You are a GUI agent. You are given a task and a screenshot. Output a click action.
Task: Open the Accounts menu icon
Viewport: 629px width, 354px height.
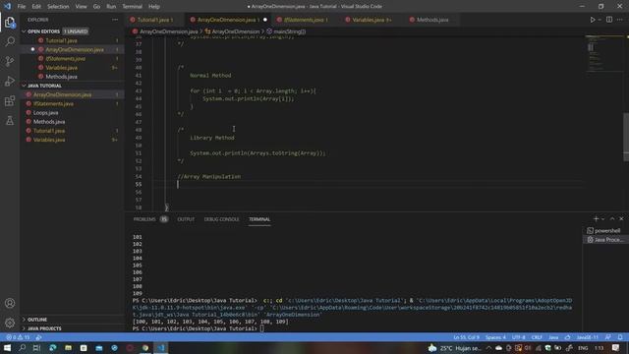(x=10, y=303)
